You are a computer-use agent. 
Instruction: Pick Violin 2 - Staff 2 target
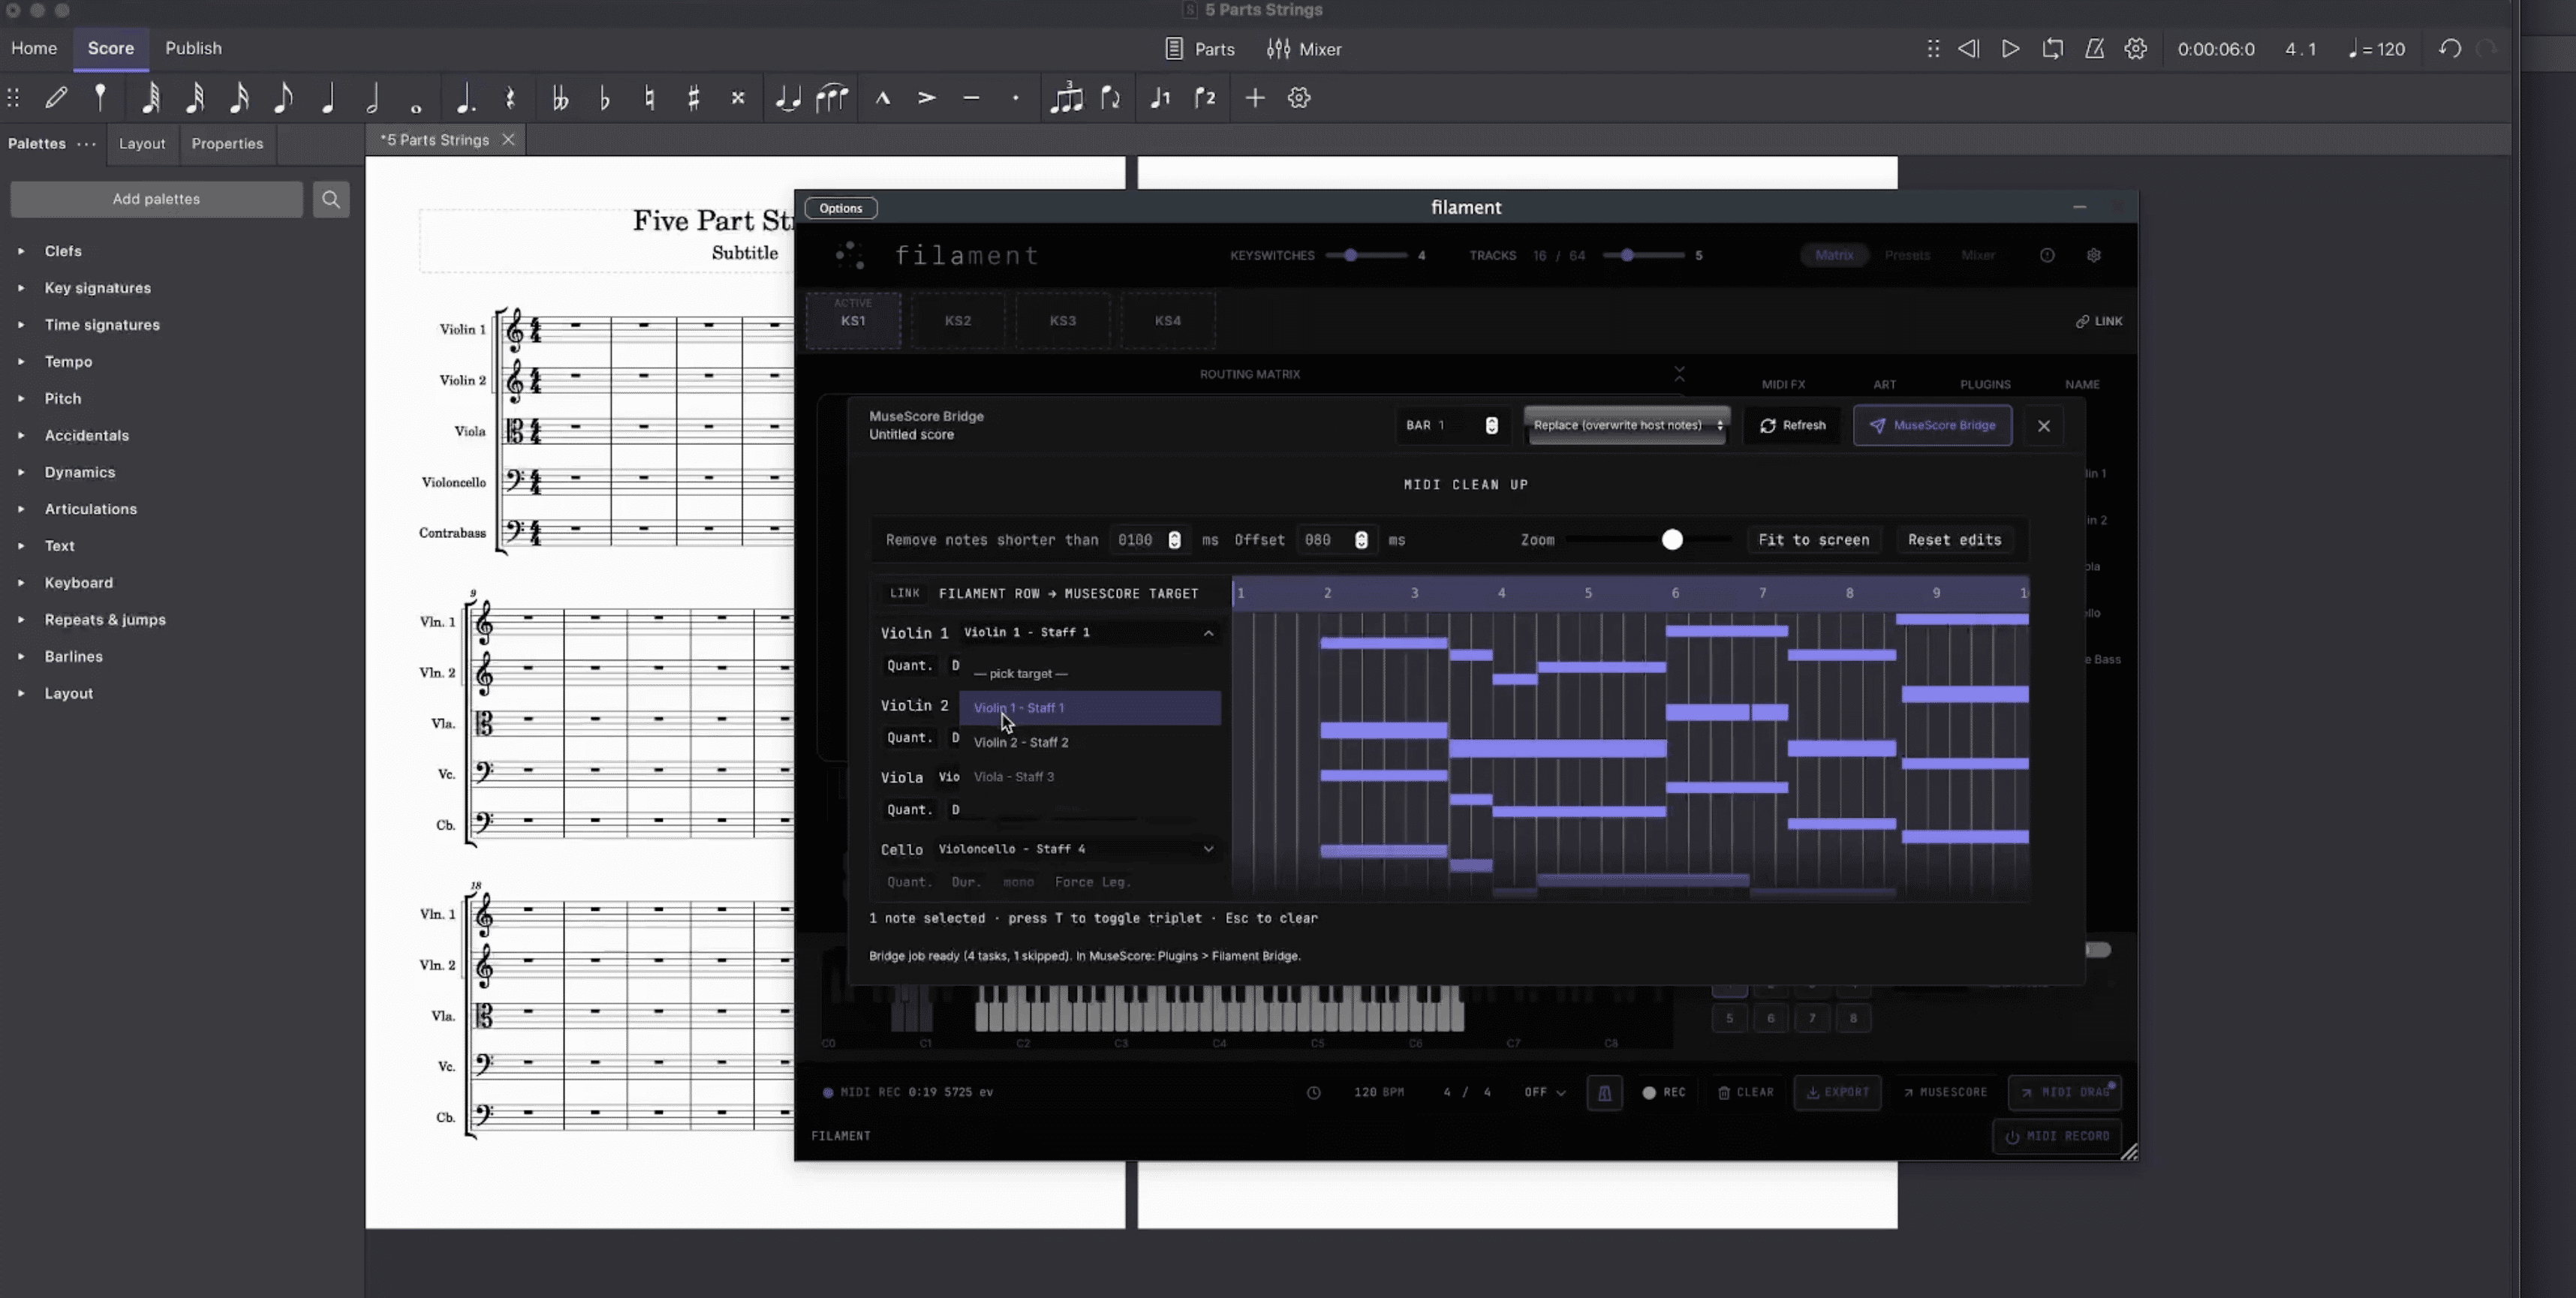1090,743
